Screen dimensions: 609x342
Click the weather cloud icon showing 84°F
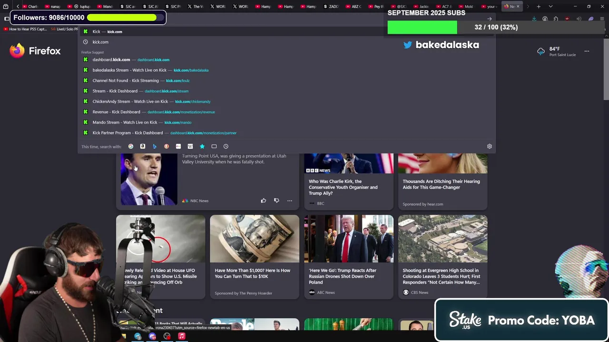point(541,51)
